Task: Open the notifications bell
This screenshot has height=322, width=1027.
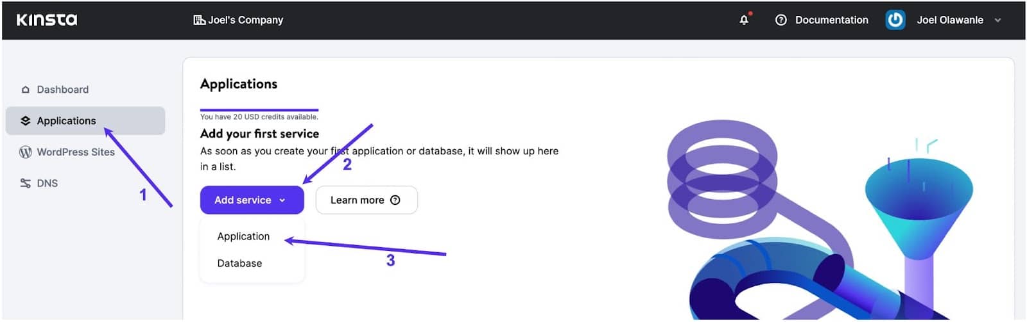Action: [744, 20]
